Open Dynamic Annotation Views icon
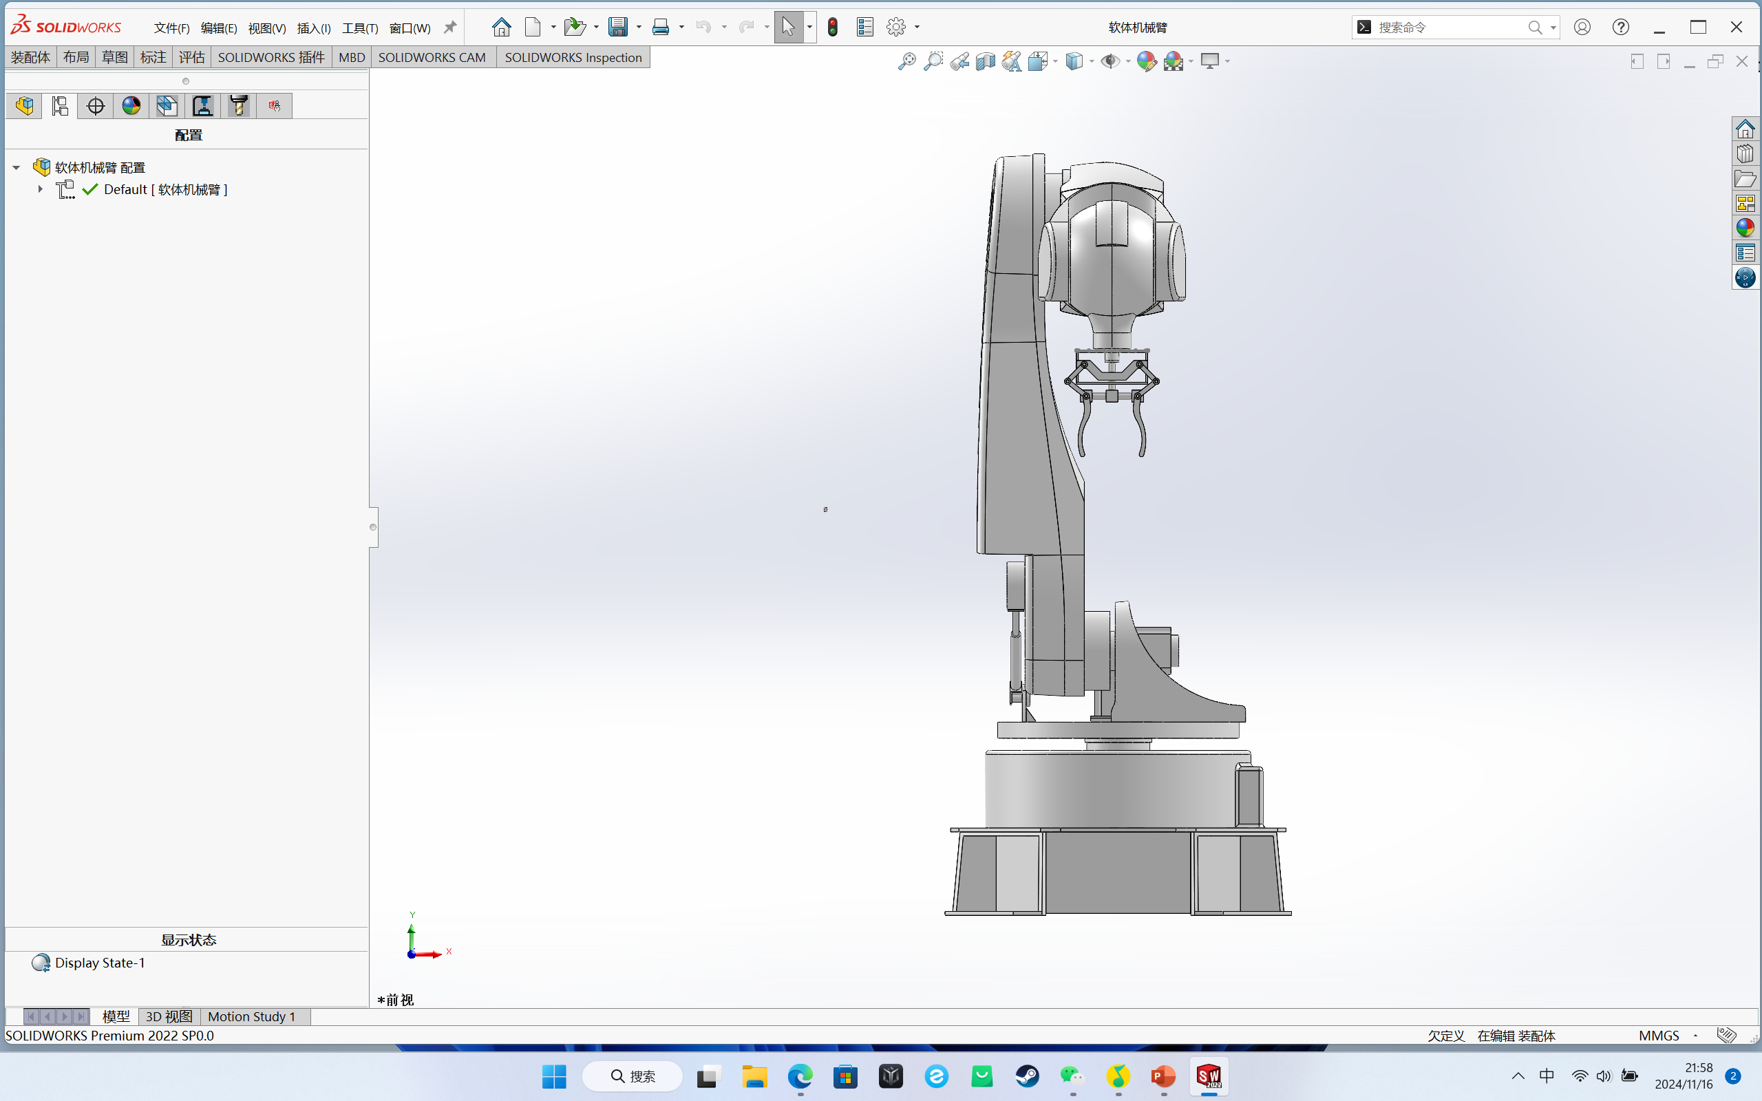Screen dimensions: 1762x1101 pos(1011,61)
